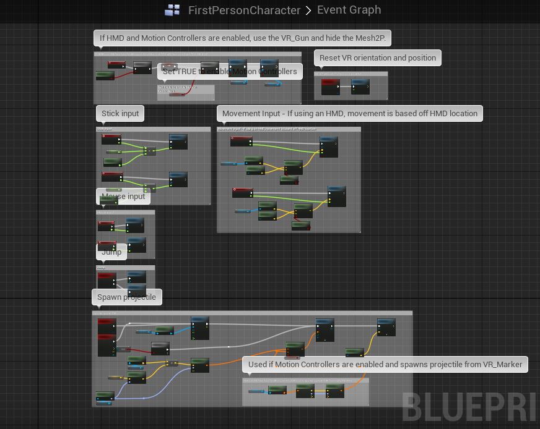
Task: Click the Movement Input comment box title bar
Action: (289, 129)
